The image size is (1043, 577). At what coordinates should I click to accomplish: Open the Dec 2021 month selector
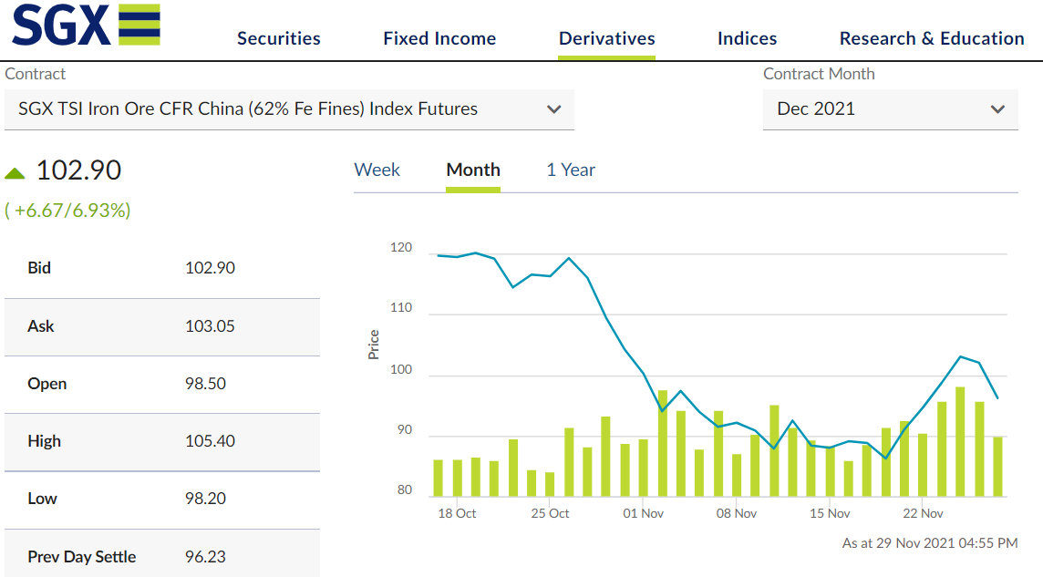click(889, 109)
